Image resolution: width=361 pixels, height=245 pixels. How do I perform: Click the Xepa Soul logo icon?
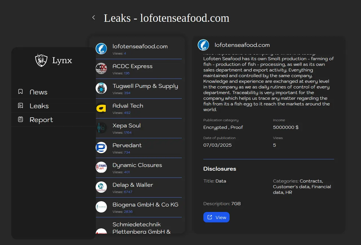pos(101,128)
